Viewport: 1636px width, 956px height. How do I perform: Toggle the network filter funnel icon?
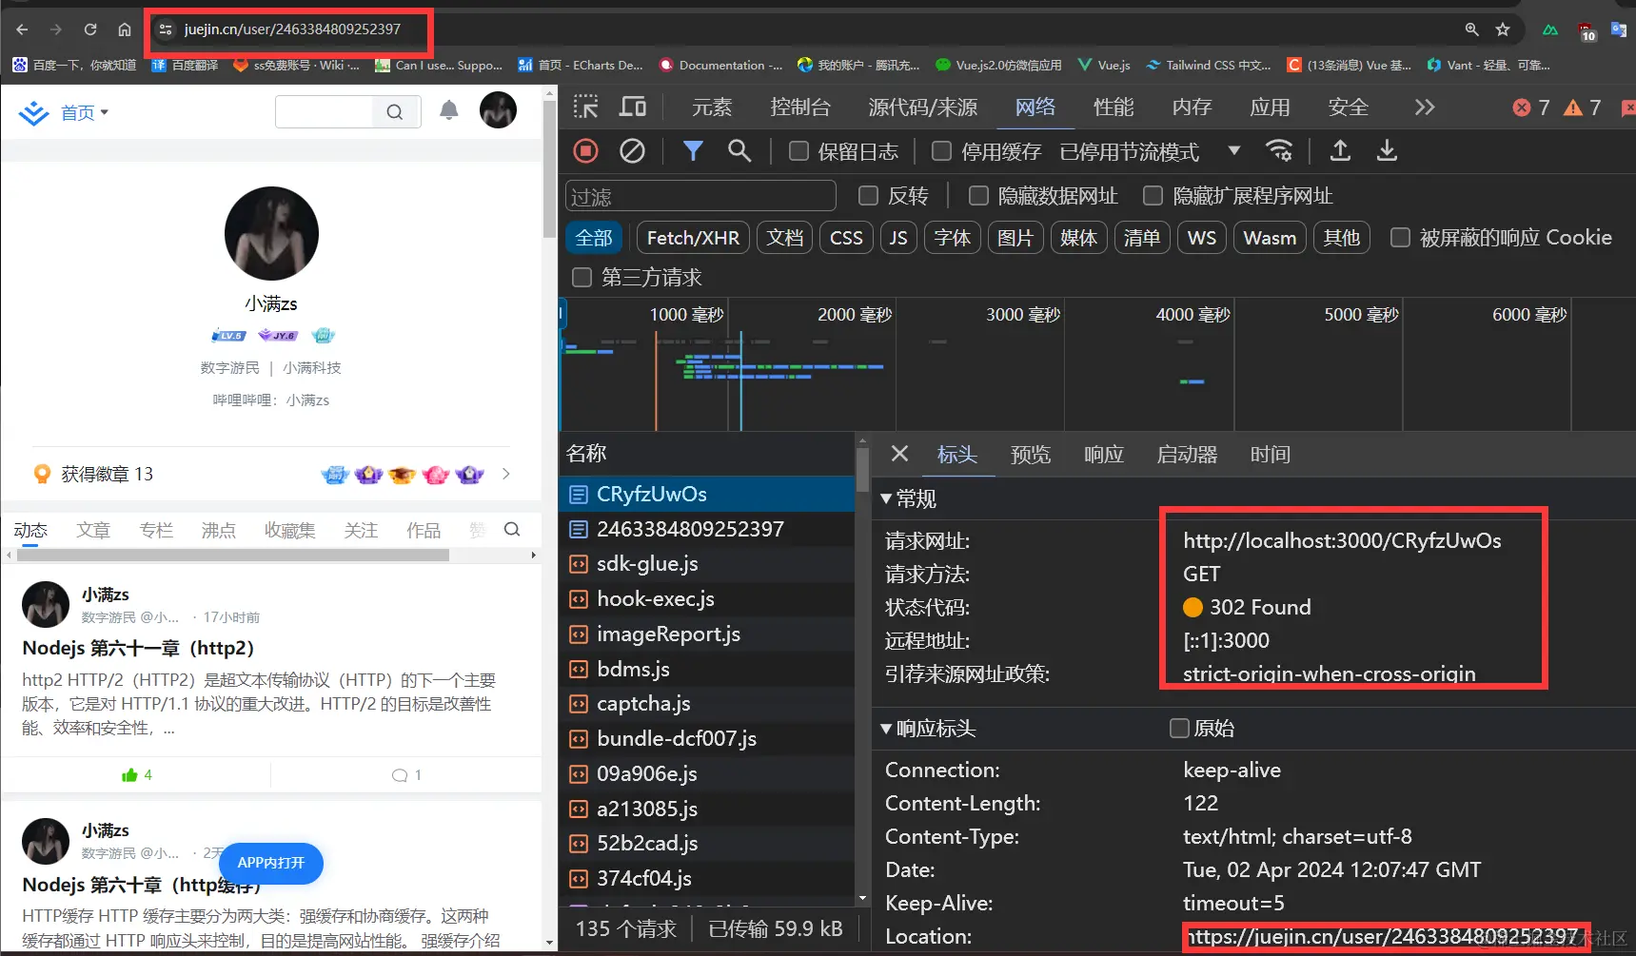tap(693, 150)
